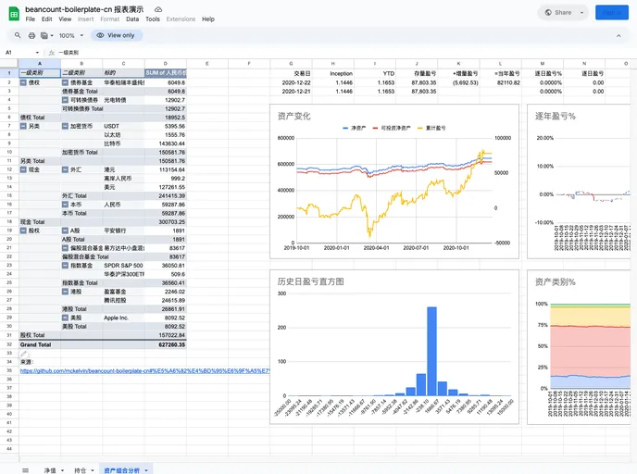The width and height of the screenshot is (637, 474).
Task: Click the 交易日 header cell
Action: 291,73
